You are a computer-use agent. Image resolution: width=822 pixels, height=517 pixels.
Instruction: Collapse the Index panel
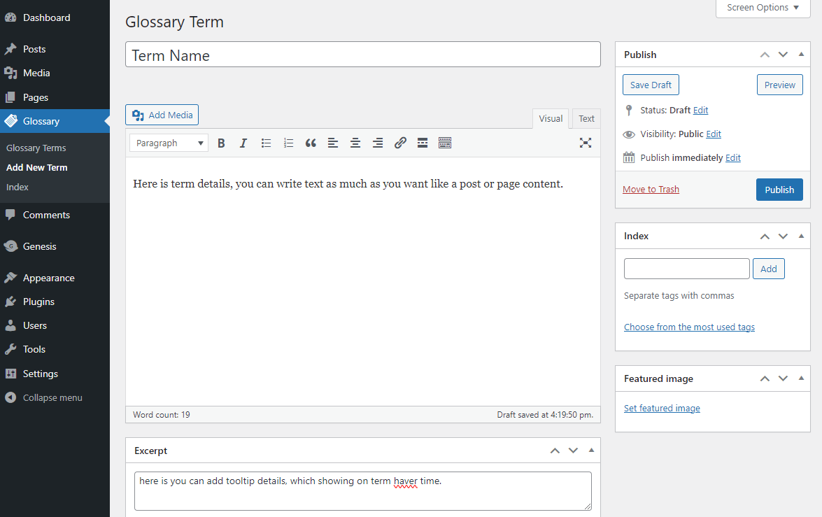(x=801, y=236)
